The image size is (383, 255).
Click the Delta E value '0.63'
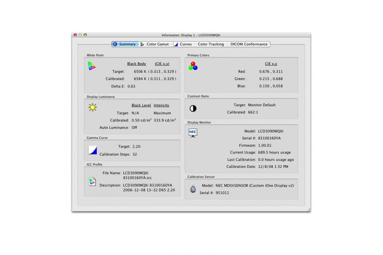(x=131, y=86)
